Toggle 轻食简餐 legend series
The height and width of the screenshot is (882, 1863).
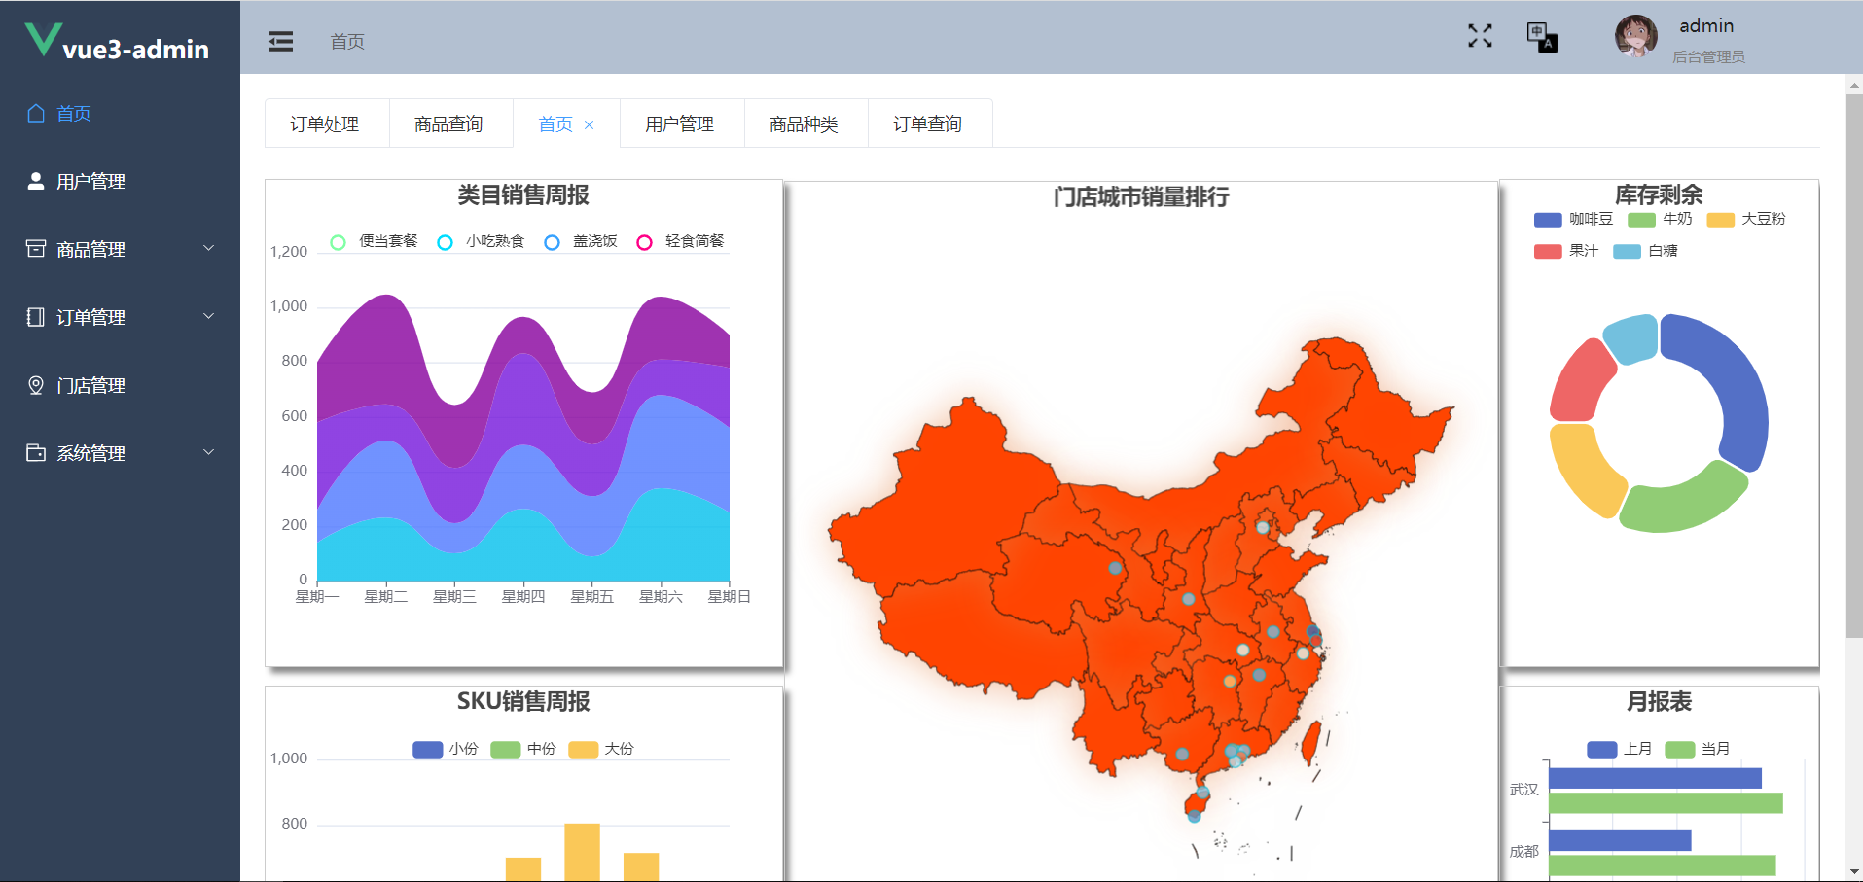pos(680,241)
